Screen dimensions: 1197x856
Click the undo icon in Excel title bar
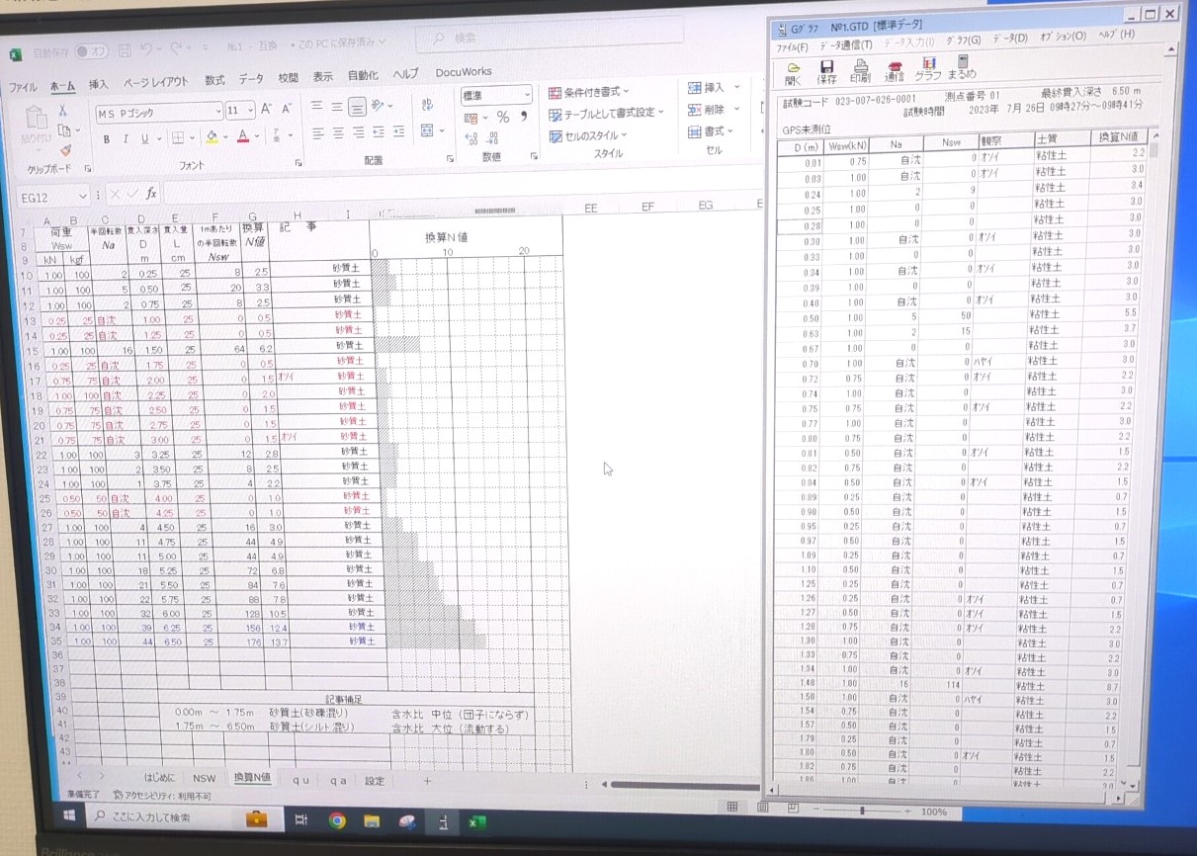pos(145,48)
